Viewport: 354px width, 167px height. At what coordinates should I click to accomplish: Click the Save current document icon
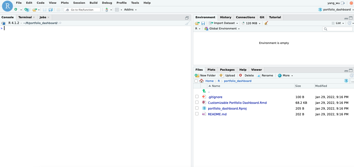tap(44, 10)
